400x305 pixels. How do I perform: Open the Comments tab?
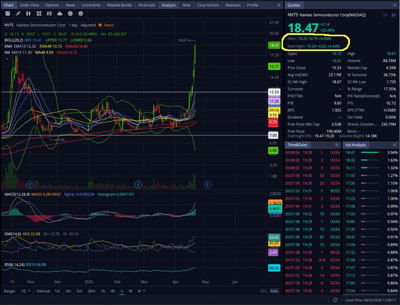tap(91, 5)
